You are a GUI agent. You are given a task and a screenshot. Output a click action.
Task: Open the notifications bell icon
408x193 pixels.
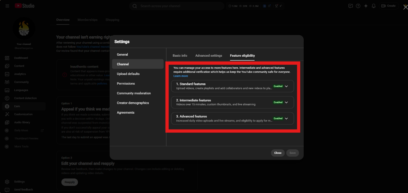coord(374,6)
